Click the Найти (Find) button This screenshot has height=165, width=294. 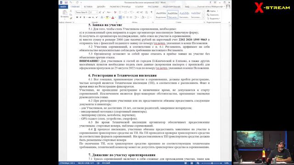point(212,11)
